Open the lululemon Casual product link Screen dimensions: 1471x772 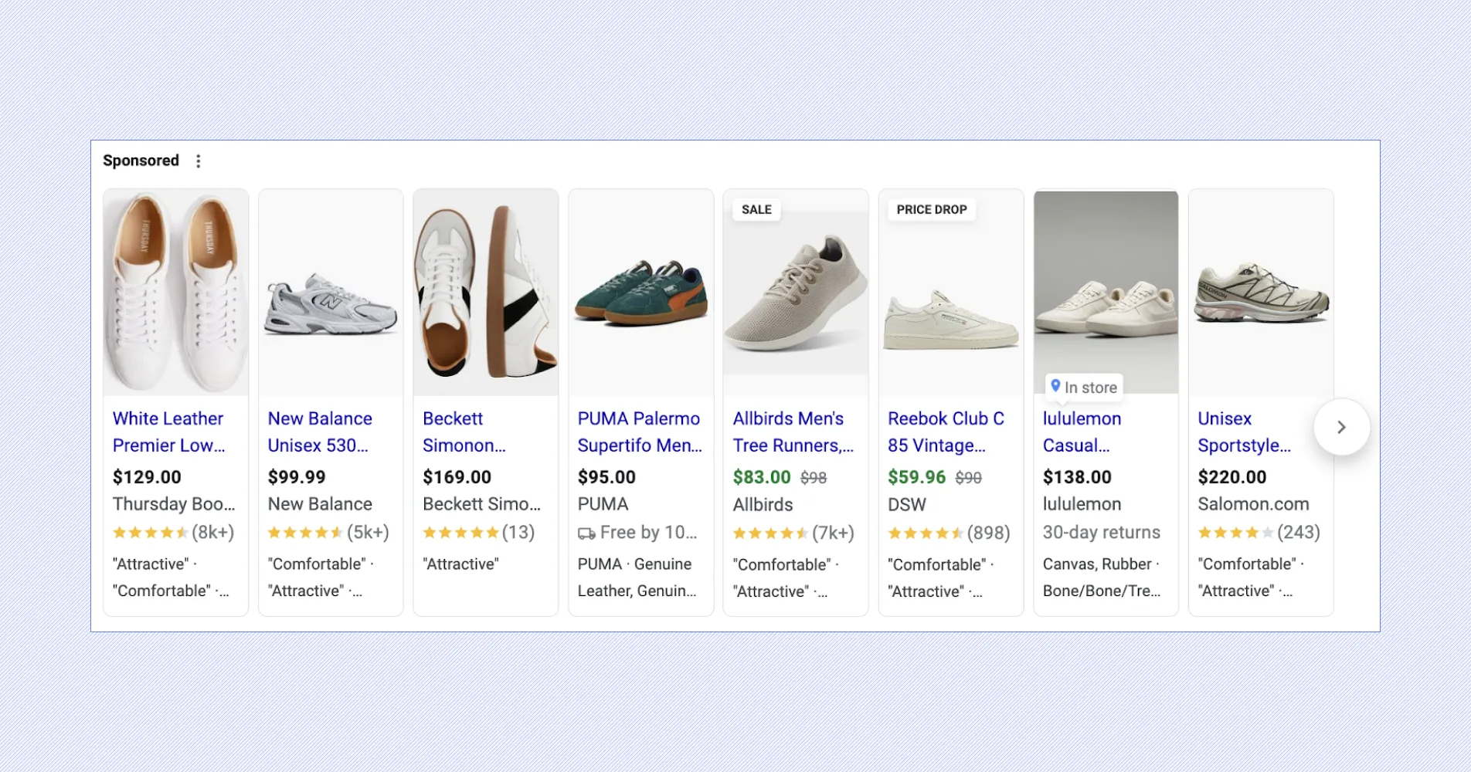point(1082,432)
